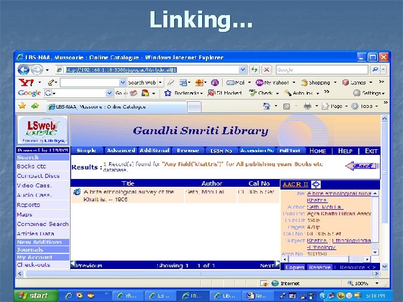The width and height of the screenshot is (403, 302).
Task: Expand Google toolbar search box dropdown
Action: tap(110, 93)
